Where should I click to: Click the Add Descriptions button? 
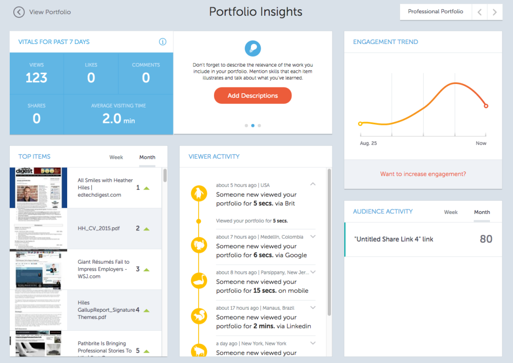pyautogui.click(x=252, y=95)
